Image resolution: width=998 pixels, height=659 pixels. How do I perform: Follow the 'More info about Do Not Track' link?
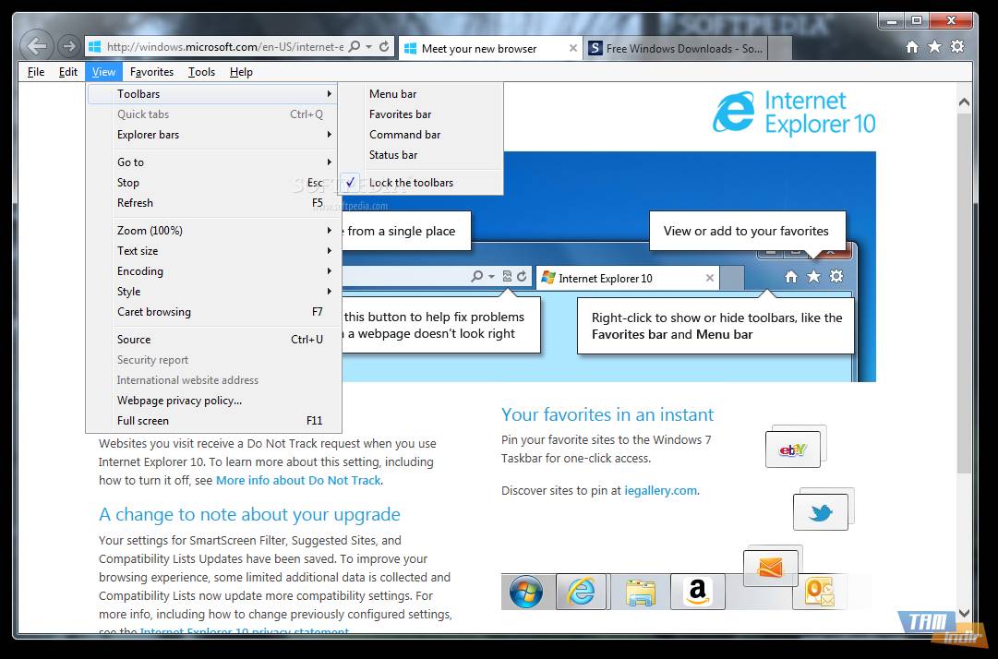click(x=298, y=481)
